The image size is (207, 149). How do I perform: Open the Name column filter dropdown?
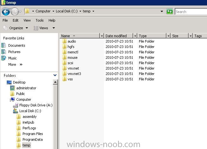(102, 36)
